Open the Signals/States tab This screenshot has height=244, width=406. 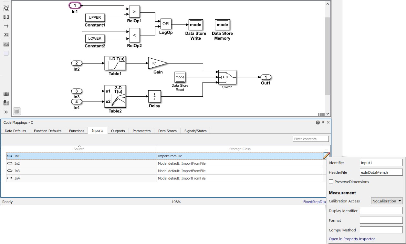(195, 131)
